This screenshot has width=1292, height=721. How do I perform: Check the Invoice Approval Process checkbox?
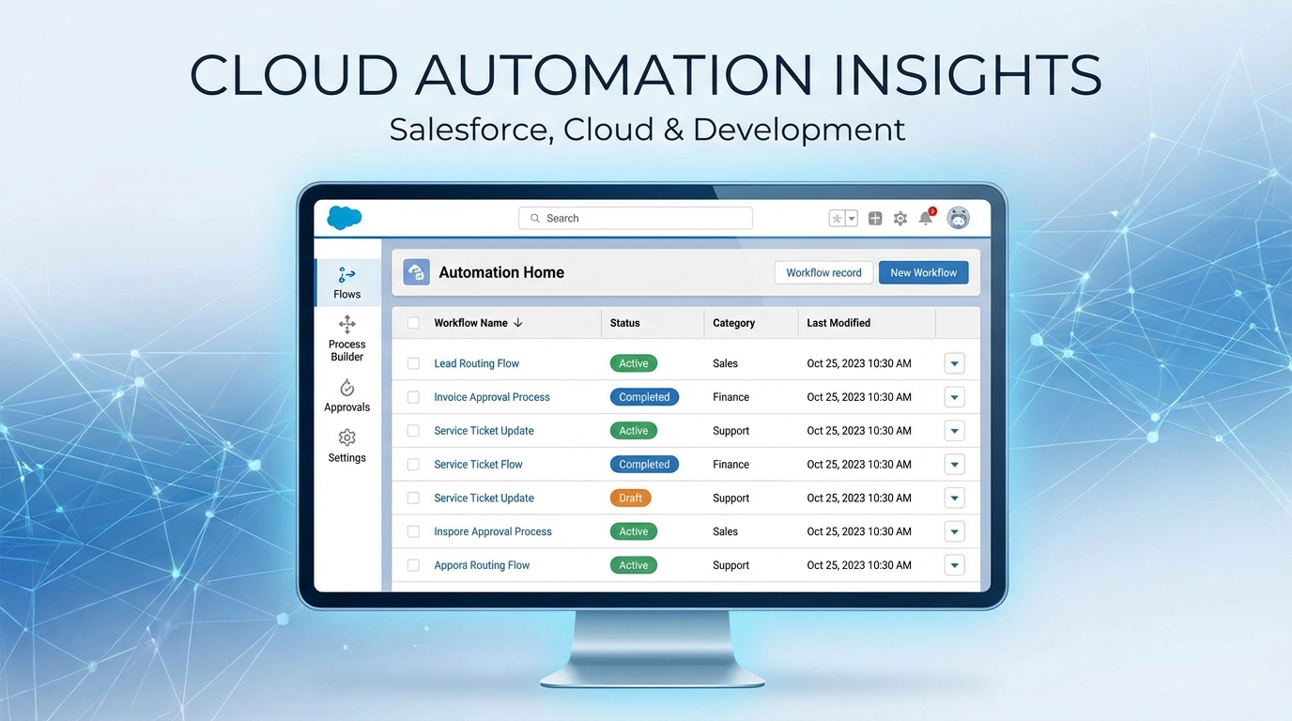coord(413,397)
